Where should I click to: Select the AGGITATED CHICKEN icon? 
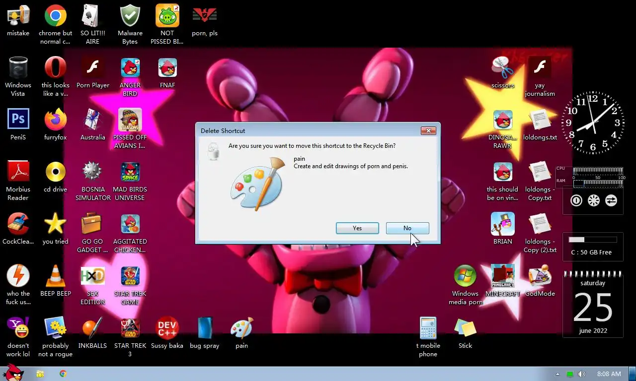130,233
